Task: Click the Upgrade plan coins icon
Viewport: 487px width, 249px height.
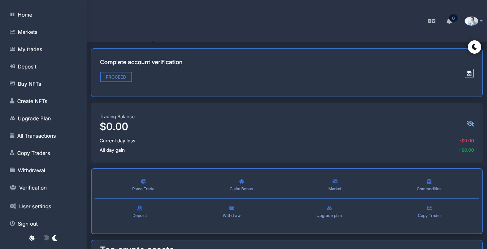Action: [329, 208]
